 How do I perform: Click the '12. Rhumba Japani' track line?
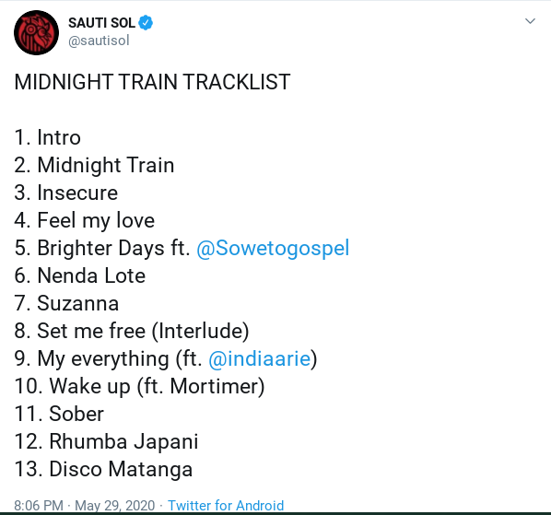point(107,442)
